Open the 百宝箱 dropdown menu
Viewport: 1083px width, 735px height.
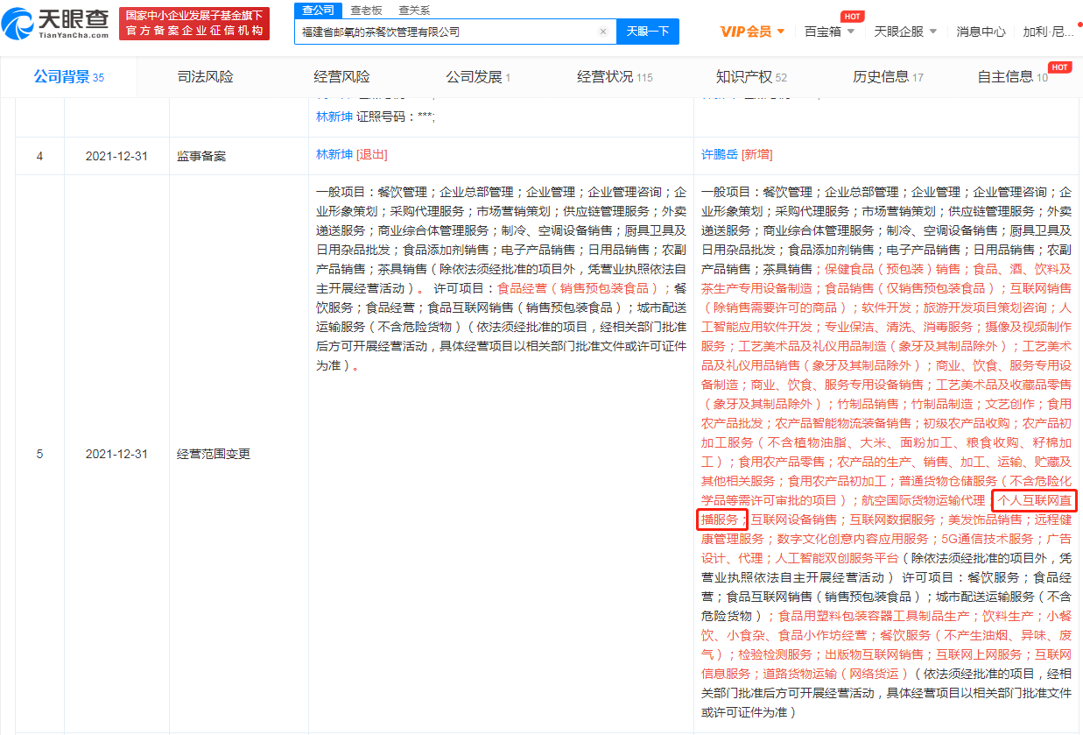829,32
